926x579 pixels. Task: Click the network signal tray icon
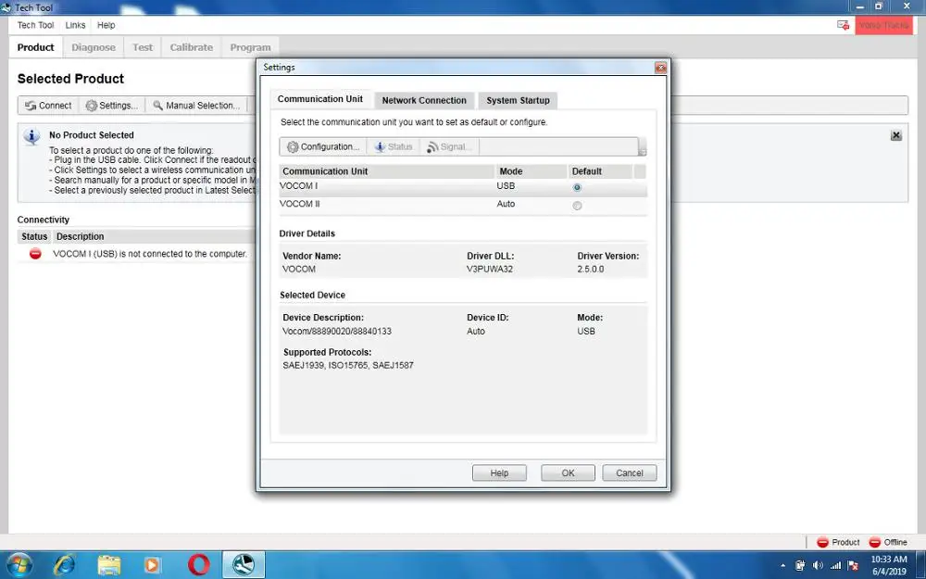click(835, 565)
